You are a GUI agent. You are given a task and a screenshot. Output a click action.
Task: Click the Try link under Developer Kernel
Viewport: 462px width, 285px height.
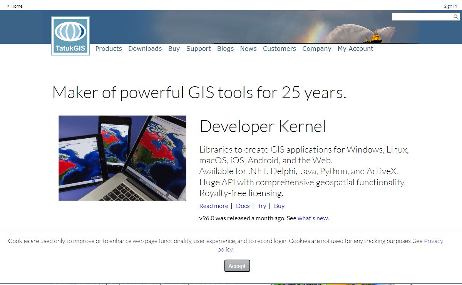(x=262, y=206)
